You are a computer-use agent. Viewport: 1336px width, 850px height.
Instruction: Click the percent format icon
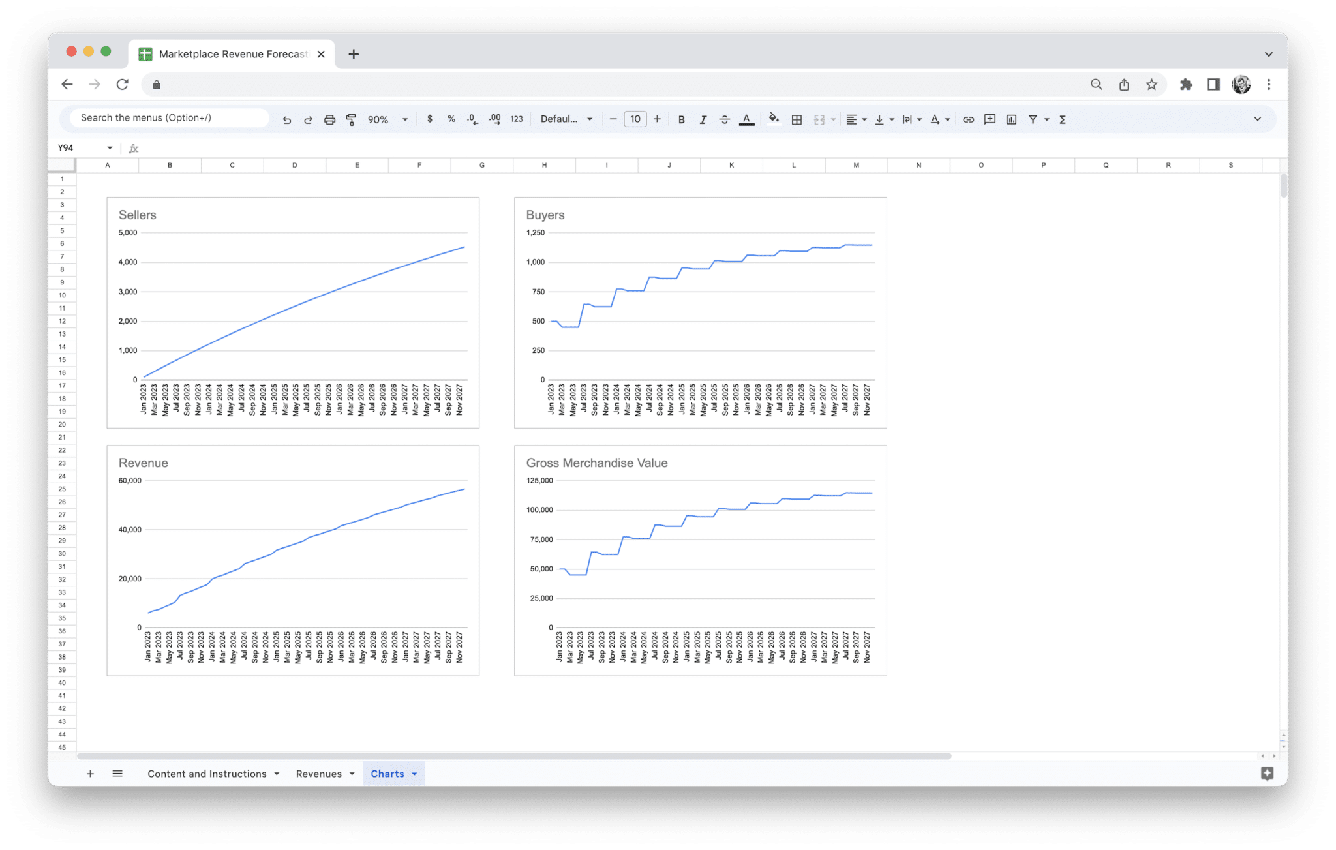click(x=451, y=119)
